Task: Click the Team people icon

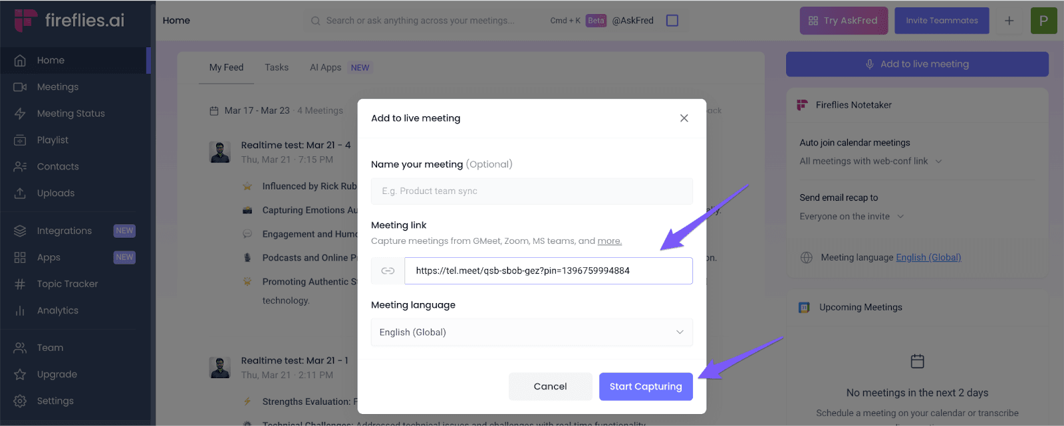Action: click(x=20, y=348)
